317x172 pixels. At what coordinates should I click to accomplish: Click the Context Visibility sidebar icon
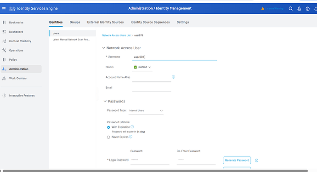[x=4, y=41]
